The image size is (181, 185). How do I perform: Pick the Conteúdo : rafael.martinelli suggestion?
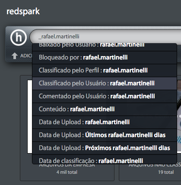[105, 109]
